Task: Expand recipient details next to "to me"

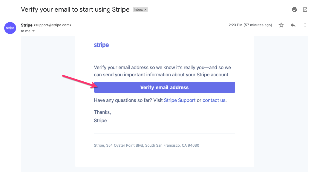Action: point(33,31)
